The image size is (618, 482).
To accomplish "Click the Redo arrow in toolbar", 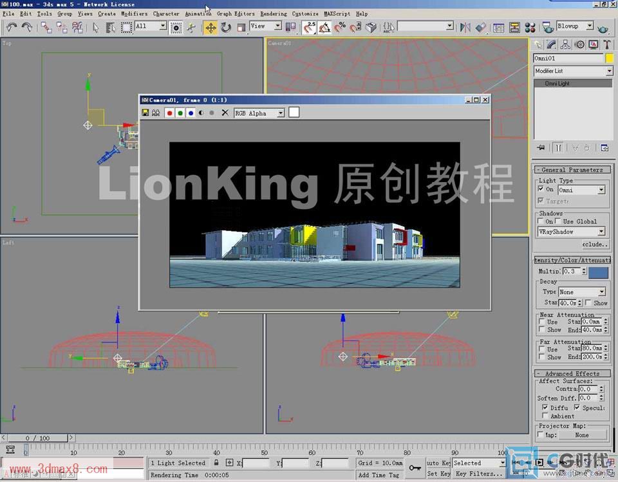I will tap(27, 28).
